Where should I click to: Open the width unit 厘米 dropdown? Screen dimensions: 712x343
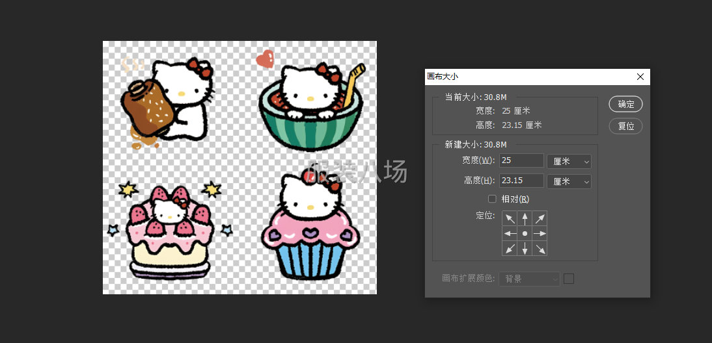click(x=569, y=161)
